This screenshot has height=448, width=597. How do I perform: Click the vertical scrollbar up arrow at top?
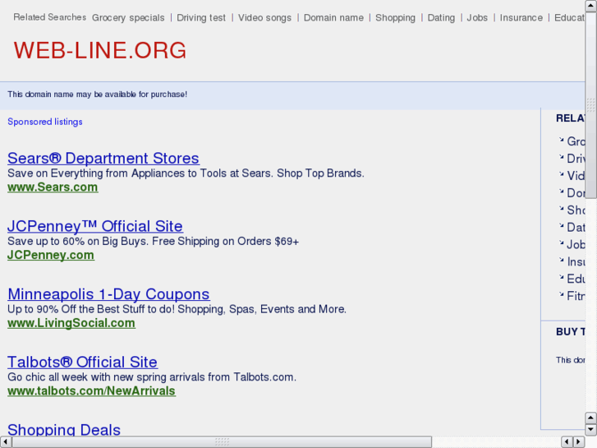(591, 6)
